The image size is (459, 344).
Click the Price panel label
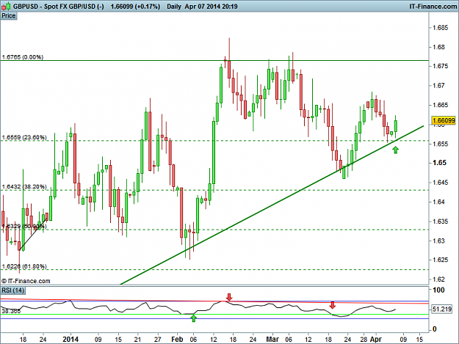(9, 16)
